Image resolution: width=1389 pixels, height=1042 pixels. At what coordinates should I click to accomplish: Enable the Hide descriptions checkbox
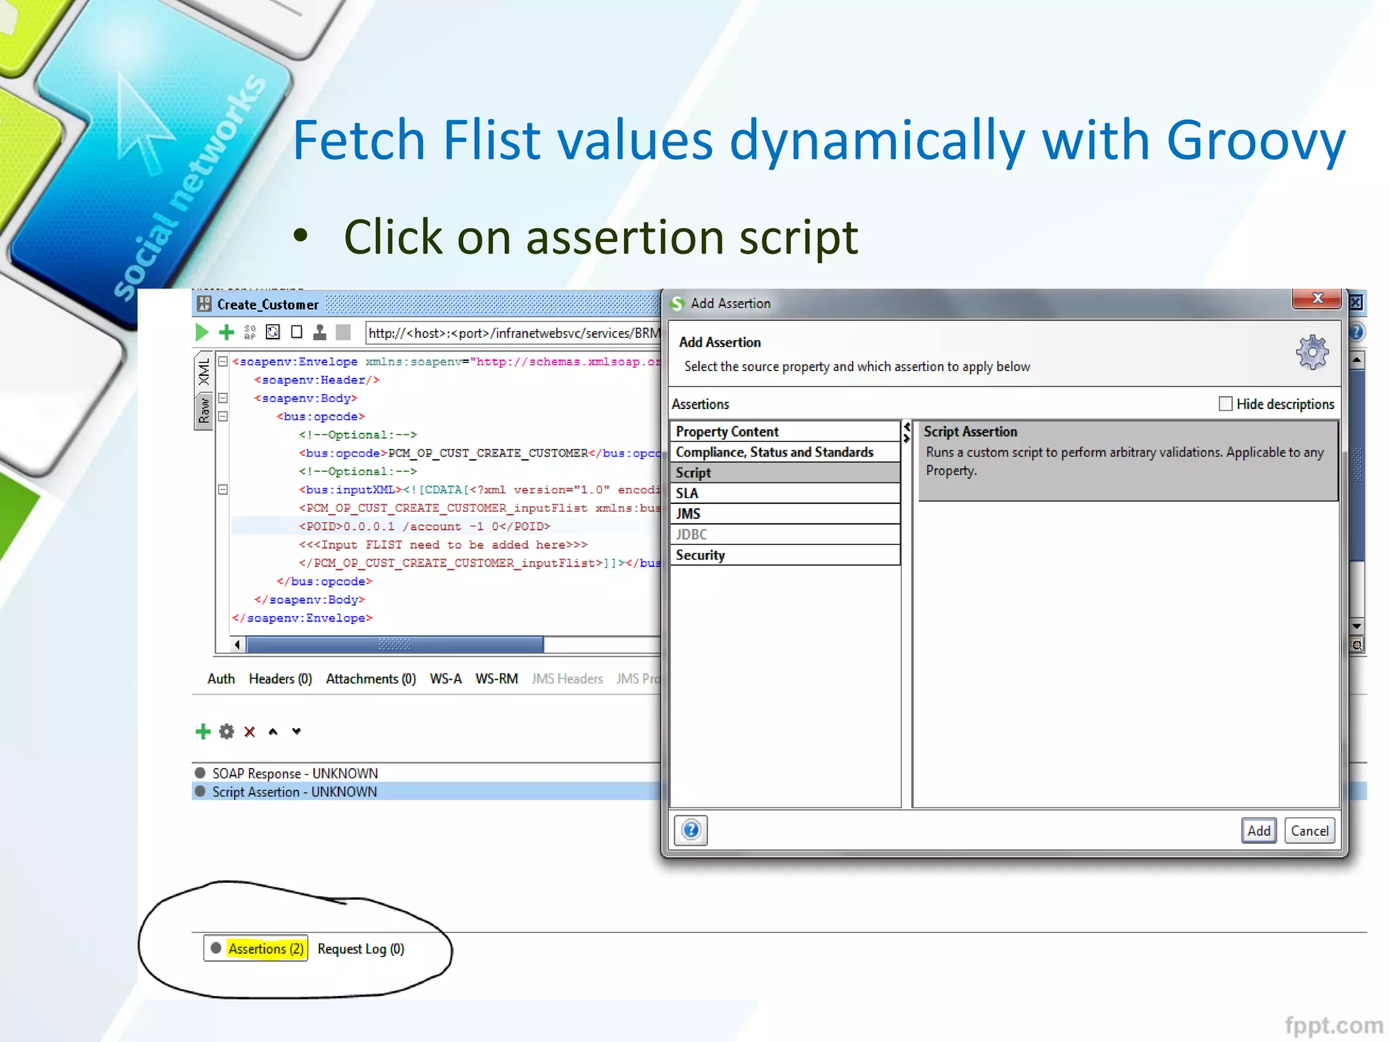1225,404
